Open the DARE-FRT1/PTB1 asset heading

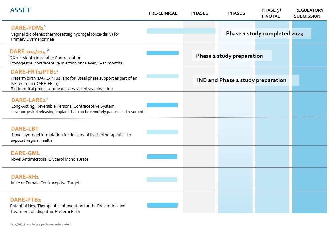pyautogui.click(x=34, y=72)
